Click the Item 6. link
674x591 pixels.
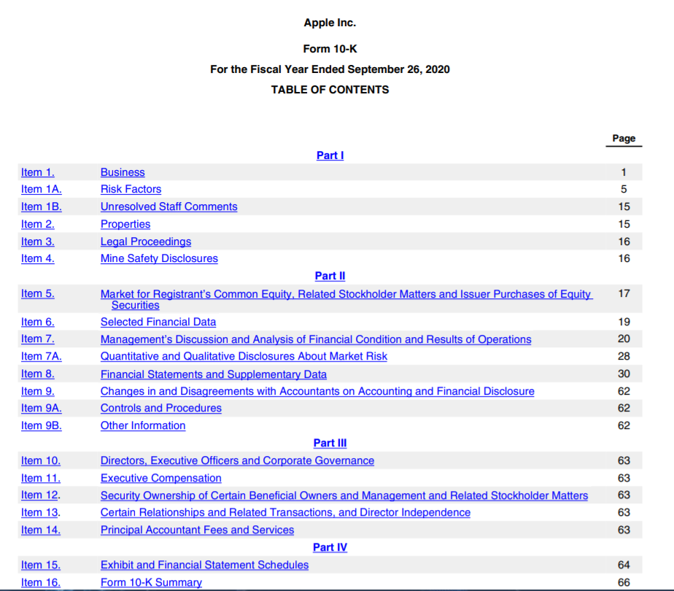coord(38,322)
